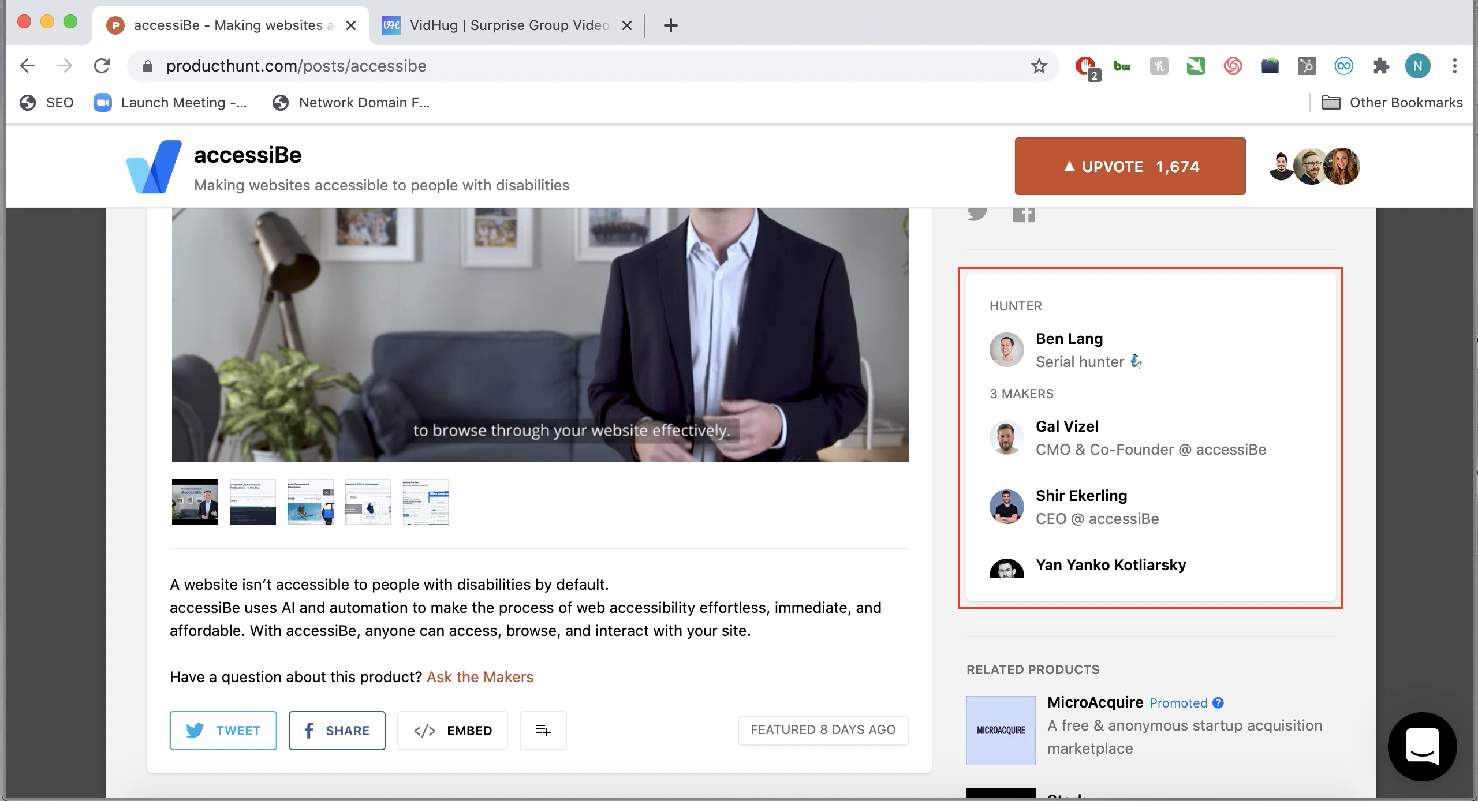
Task: Click Gal Vizel's avatar
Action: (x=1006, y=437)
